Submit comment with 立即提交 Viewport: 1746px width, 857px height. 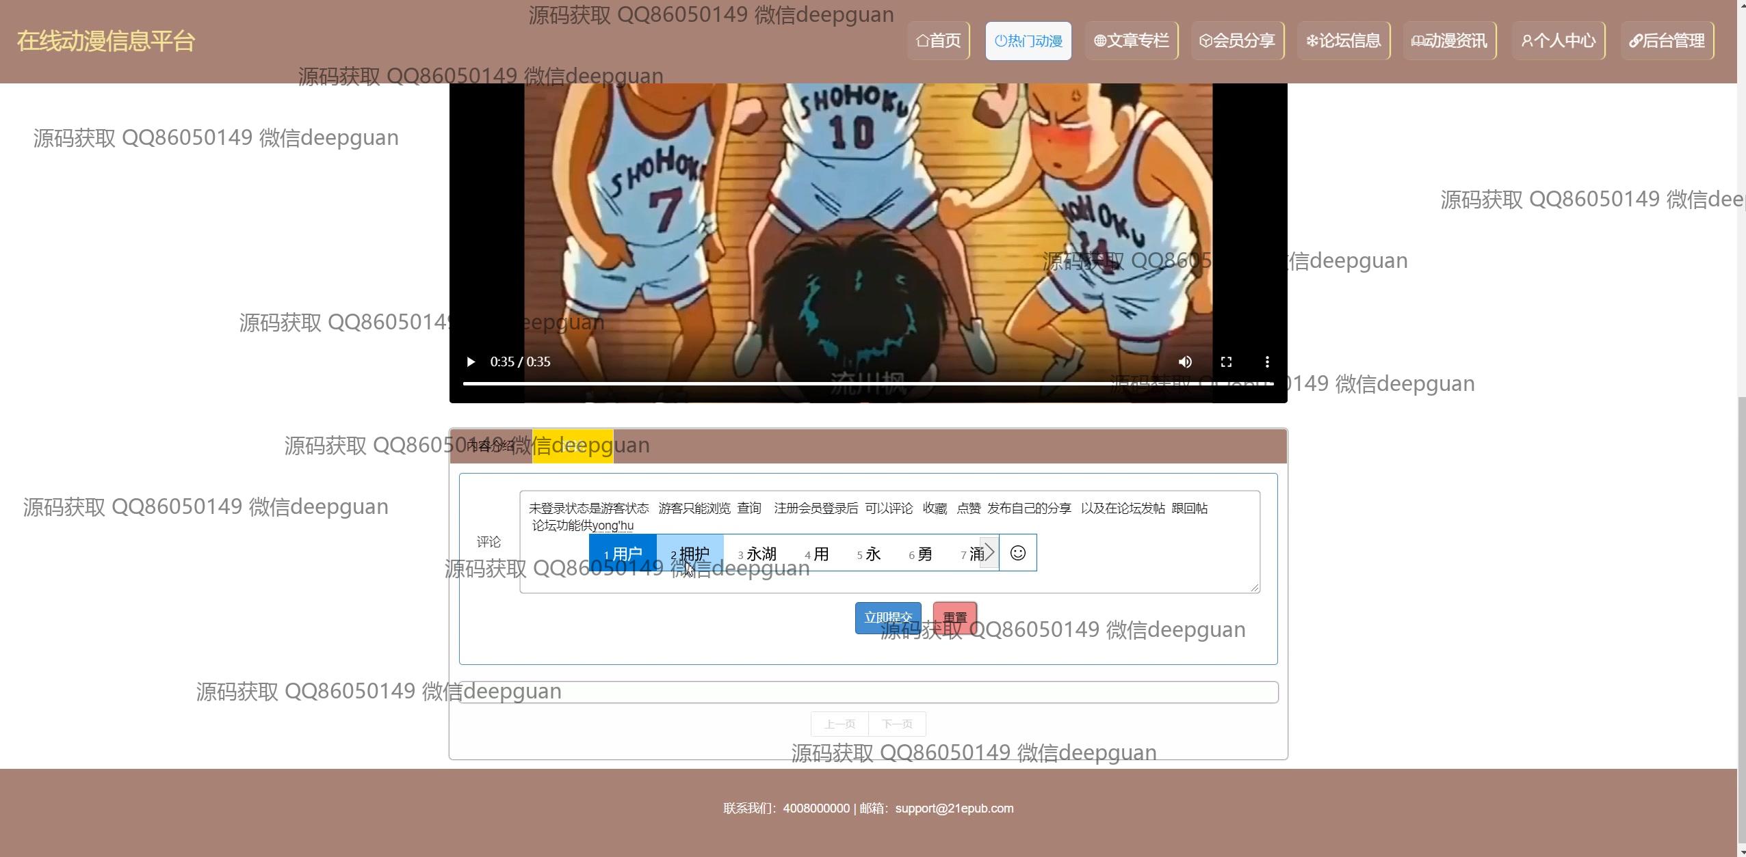coord(888,618)
